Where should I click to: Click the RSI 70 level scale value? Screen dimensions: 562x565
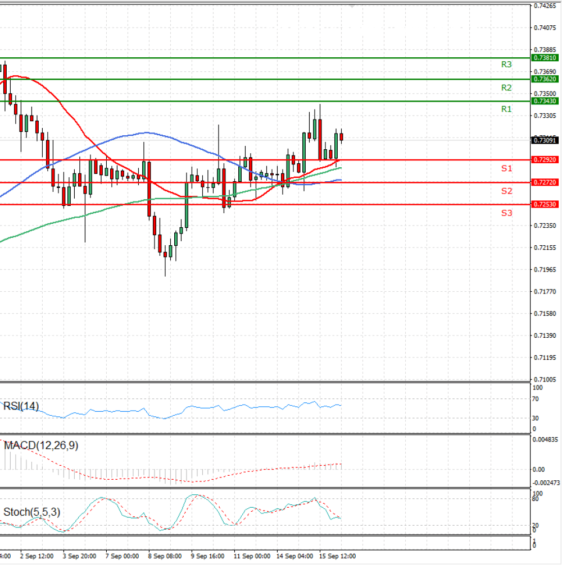click(x=535, y=399)
